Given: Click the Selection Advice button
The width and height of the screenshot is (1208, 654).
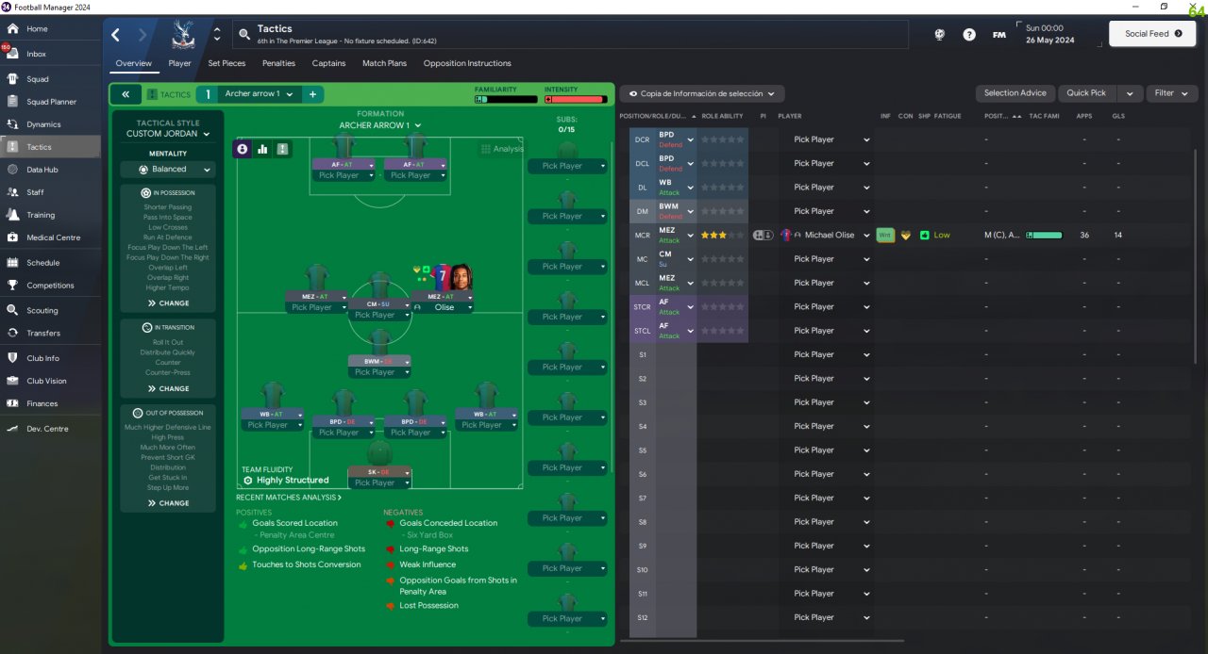Looking at the screenshot, I should [x=1015, y=93].
